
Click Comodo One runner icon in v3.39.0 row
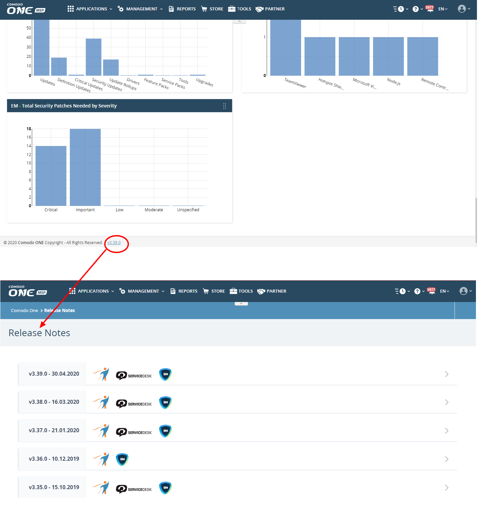click(x=101, y=374)
